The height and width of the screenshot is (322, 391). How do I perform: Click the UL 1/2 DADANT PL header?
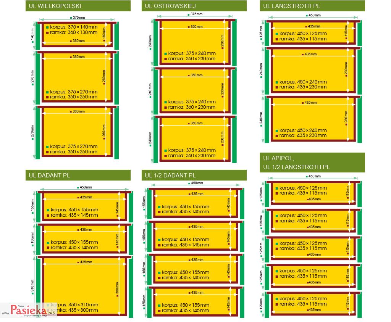pyautogui.click(x=194, y=175)
